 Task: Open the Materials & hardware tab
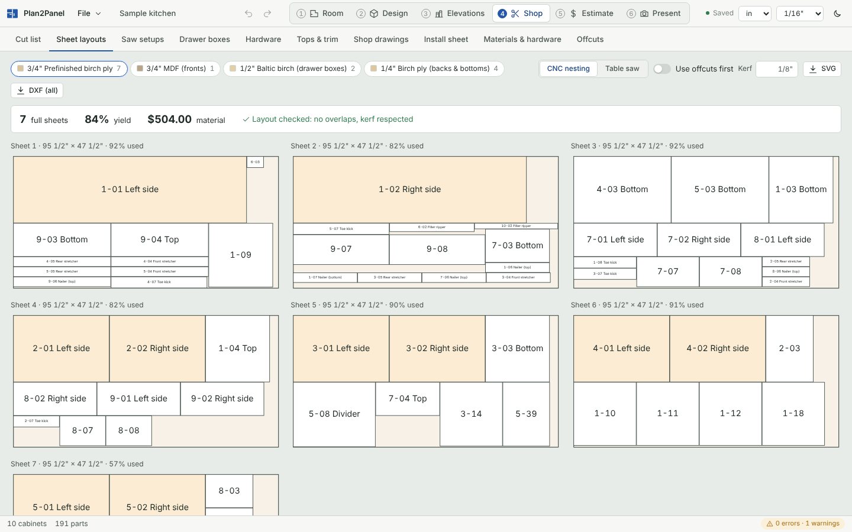coord(522,40)
